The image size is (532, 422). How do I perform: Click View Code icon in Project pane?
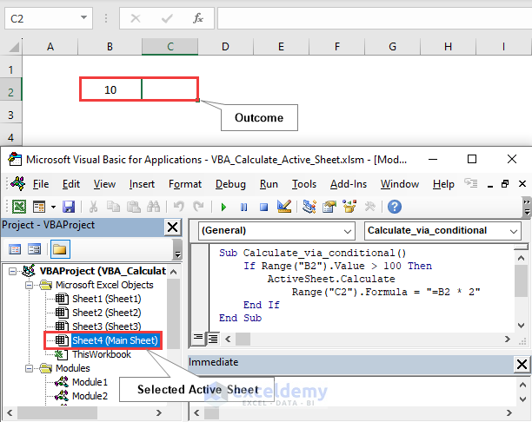[x=15, y=249]
